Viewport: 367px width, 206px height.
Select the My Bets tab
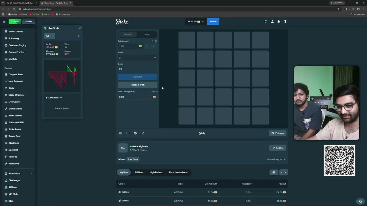(x=124, y=172)
